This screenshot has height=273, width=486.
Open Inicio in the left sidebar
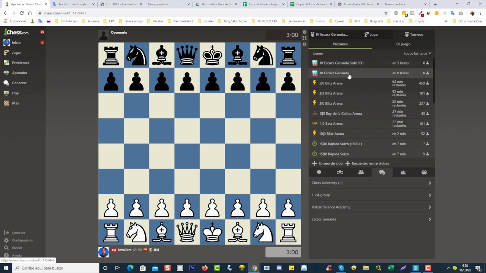tap(16, 42)
